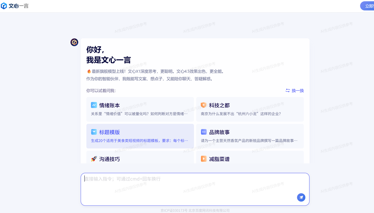Image resolution: width=374 pixels, height=213 pixels.
Task: Click the 我是文心一言 heading
Action: [x=108, y=60]
